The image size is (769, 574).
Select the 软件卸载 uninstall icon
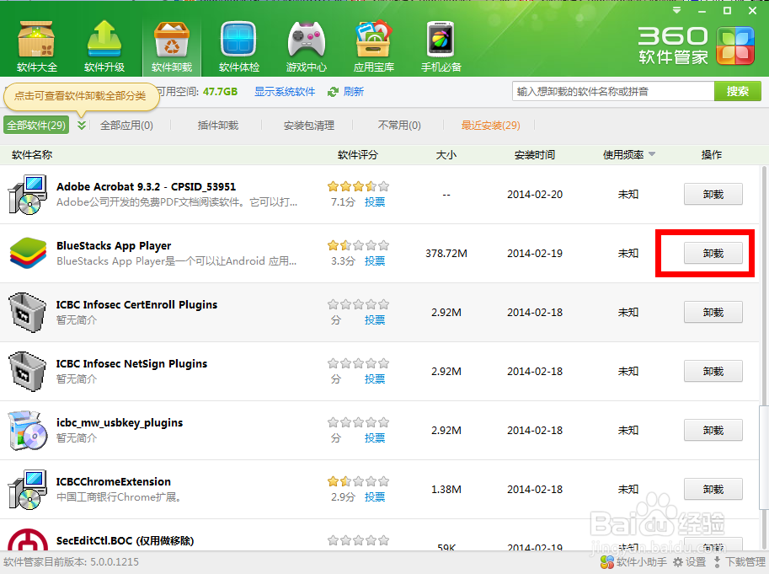click(x=172, y=46)
